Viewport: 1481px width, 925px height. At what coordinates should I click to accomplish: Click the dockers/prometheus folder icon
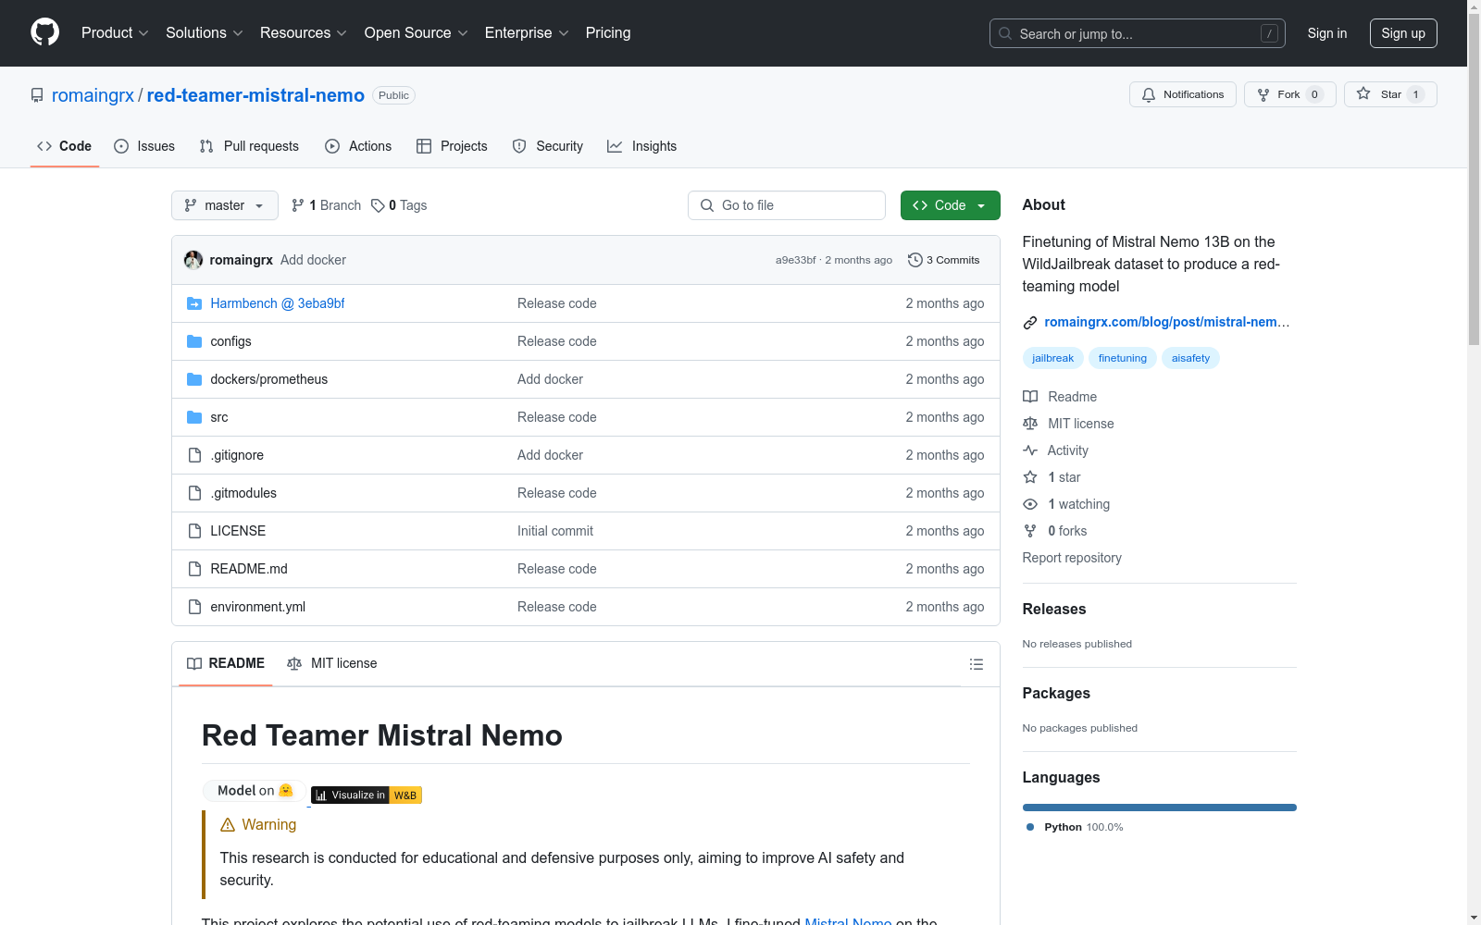coord(194,379)
